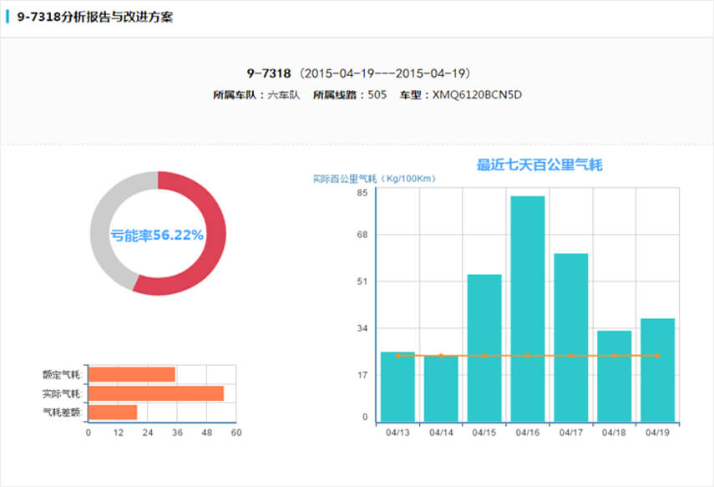This screenshot has width=714, height=487.
Task: Click the 气耗差额 orange bar
Action: pyautogui.click(x=113, y=413)
